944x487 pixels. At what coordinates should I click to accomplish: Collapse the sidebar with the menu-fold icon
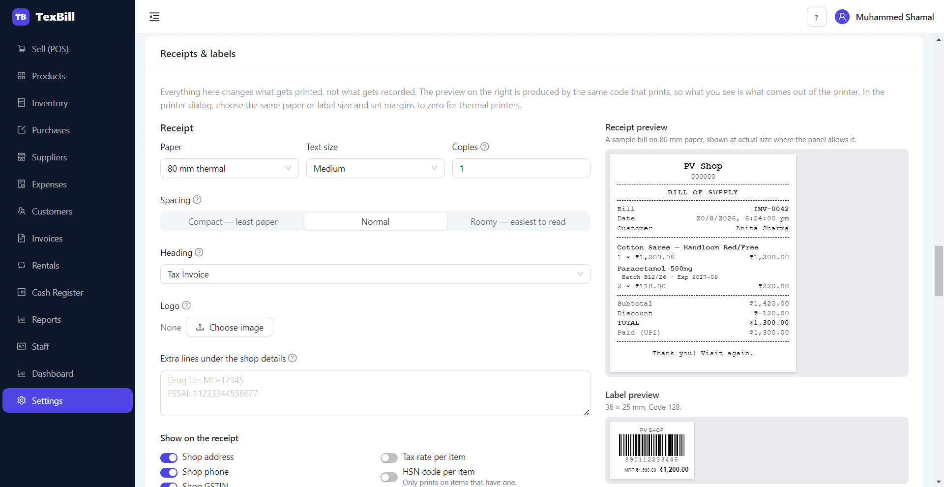[154, 17]
